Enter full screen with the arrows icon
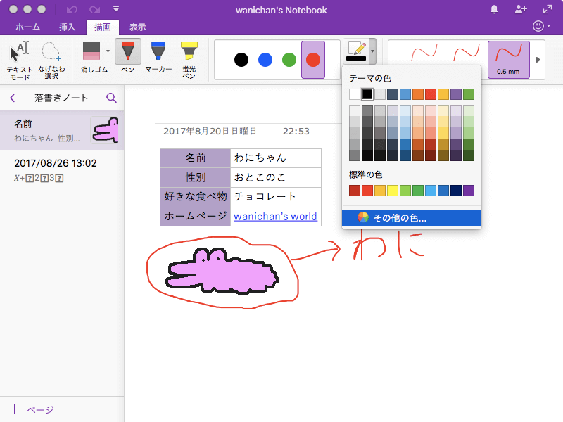The height and width of the screenshot is (422, 563). 548,9
